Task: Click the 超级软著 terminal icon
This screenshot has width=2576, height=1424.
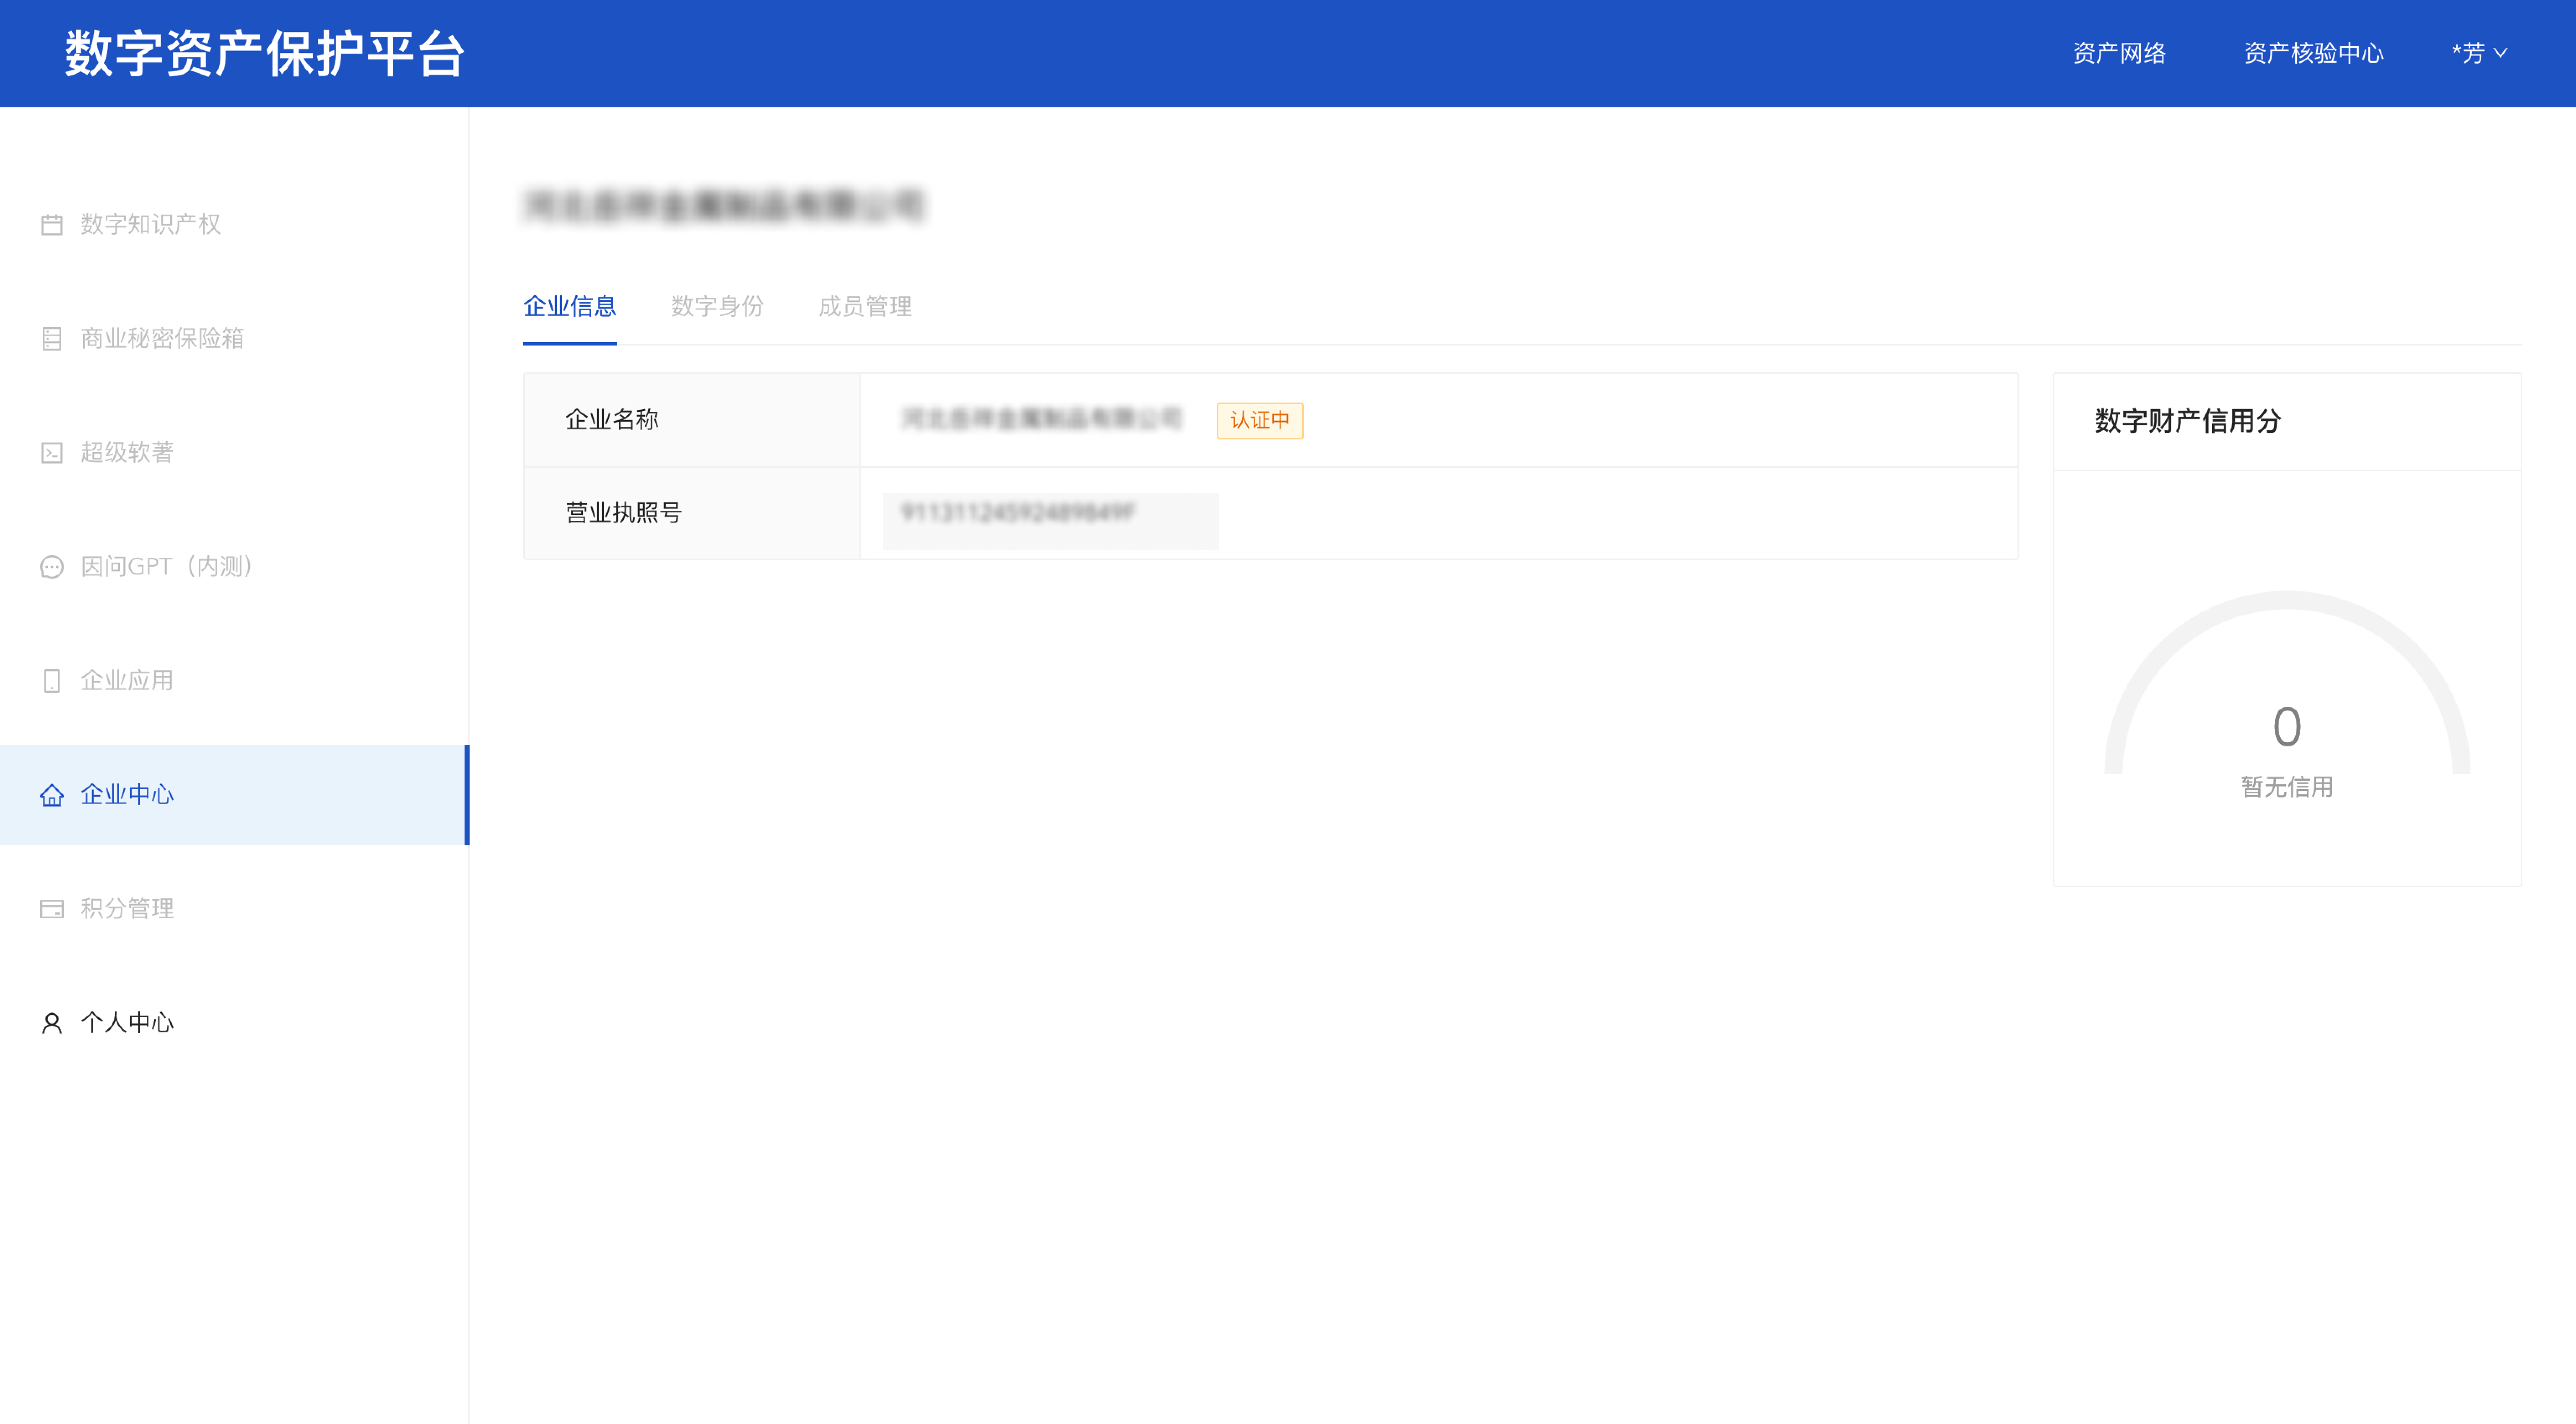Action: click(52, 453)
